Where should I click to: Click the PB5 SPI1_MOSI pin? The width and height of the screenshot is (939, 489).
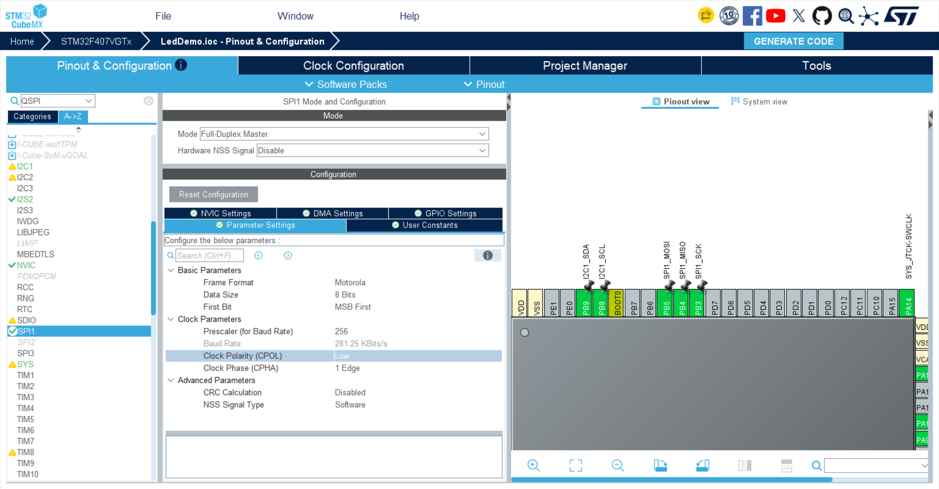pos(666,303)
